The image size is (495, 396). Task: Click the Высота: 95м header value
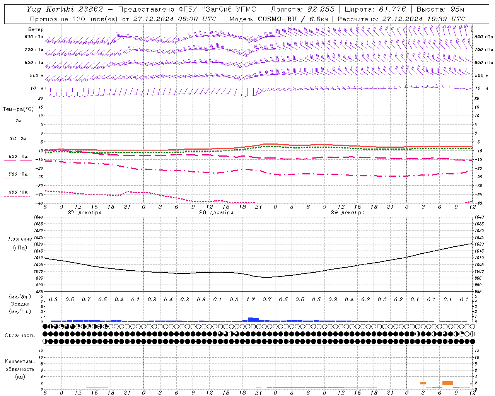440,9
